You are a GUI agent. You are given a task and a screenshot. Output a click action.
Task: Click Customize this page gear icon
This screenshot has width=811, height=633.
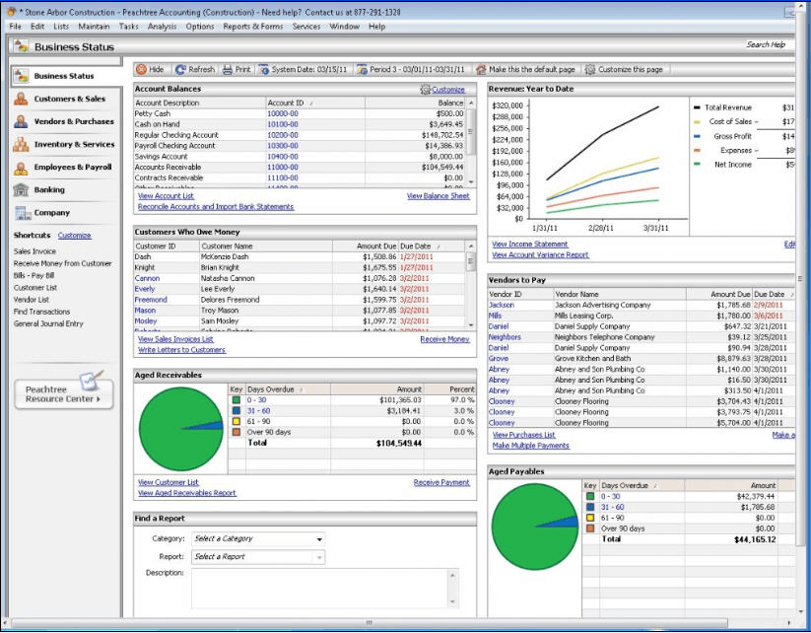pos(590,70)
